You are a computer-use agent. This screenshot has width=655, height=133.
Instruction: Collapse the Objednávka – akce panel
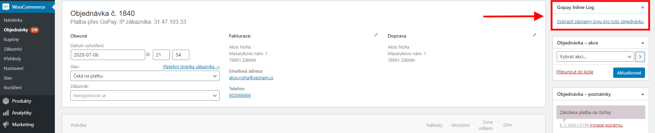(x=643, y=43)
